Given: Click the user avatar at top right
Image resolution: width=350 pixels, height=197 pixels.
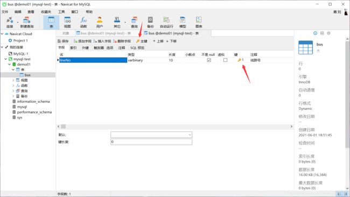Looking at the screenshot, I should (346, 12).
